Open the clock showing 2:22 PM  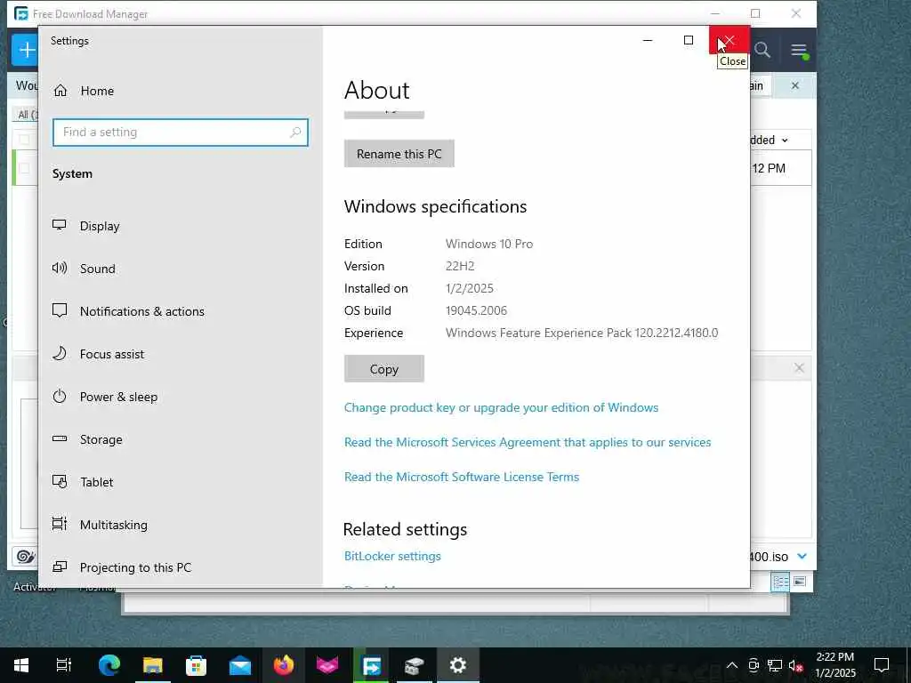835,665
